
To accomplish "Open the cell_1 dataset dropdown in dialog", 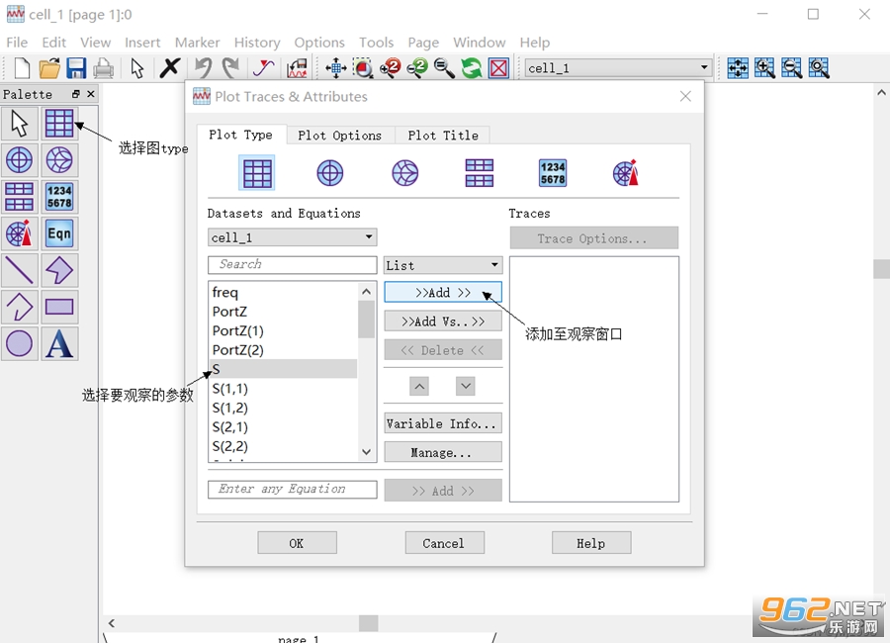I will tap(293, 237).
